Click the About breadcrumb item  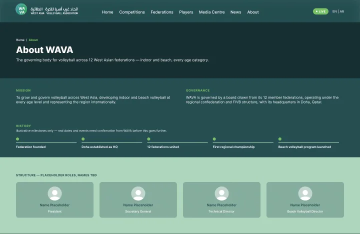point(33,40)
